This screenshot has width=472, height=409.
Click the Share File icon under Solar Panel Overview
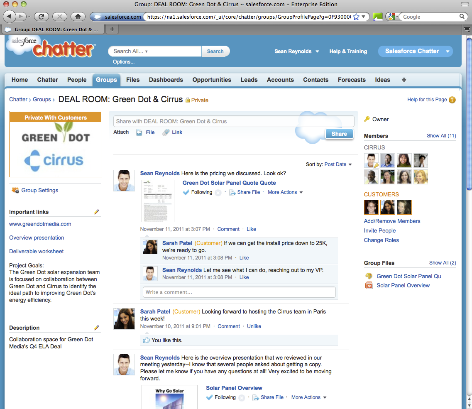pyautogui.click(x=256, y=397)
